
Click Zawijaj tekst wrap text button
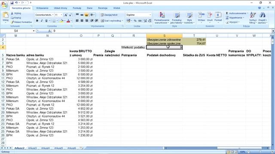tap(109, 15)
